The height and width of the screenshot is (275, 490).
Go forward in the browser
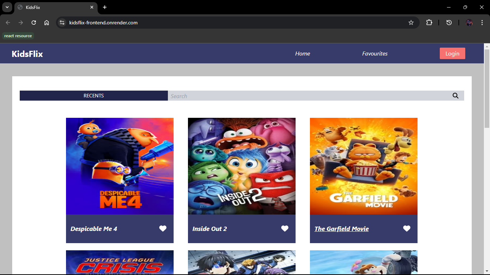(x=21, y=23)
